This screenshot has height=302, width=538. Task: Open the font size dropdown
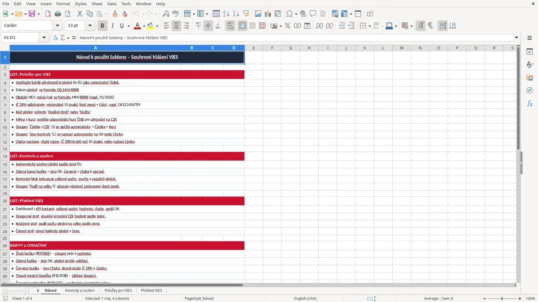[x=90, y=26]
